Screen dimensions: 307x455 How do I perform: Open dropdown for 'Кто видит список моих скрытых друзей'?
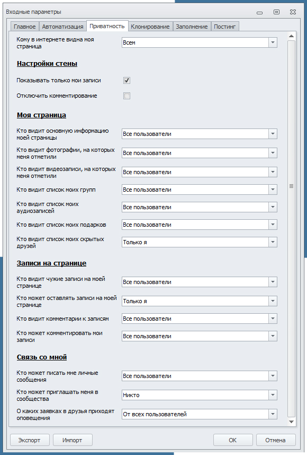click(x=200, y=242)
